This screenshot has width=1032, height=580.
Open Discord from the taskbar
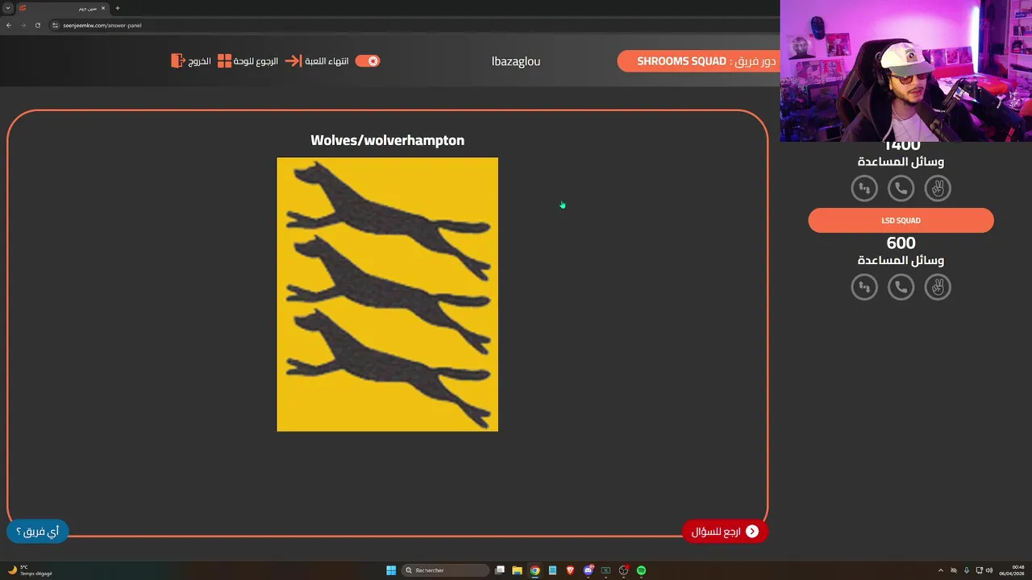[589, 570]
